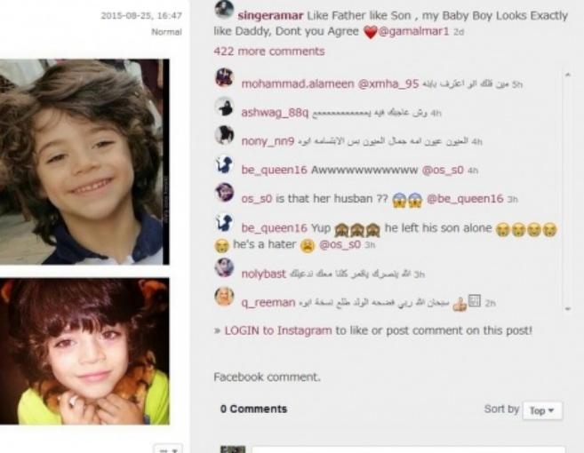This screenshot has width=584, height=453.
Task: Open the bottom child photo thumbnail
Action: [84, 352]
